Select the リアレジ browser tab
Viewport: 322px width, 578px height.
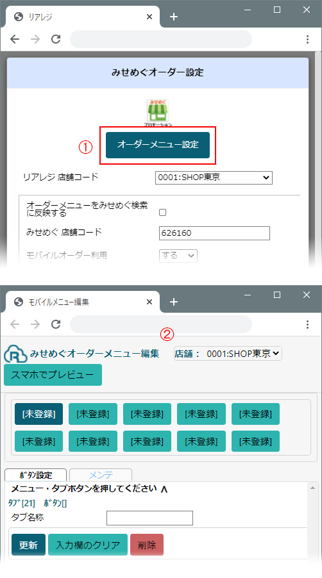(x=83, y=17)
